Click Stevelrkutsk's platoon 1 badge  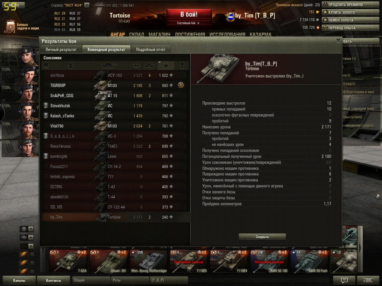(x=46, y=106)
